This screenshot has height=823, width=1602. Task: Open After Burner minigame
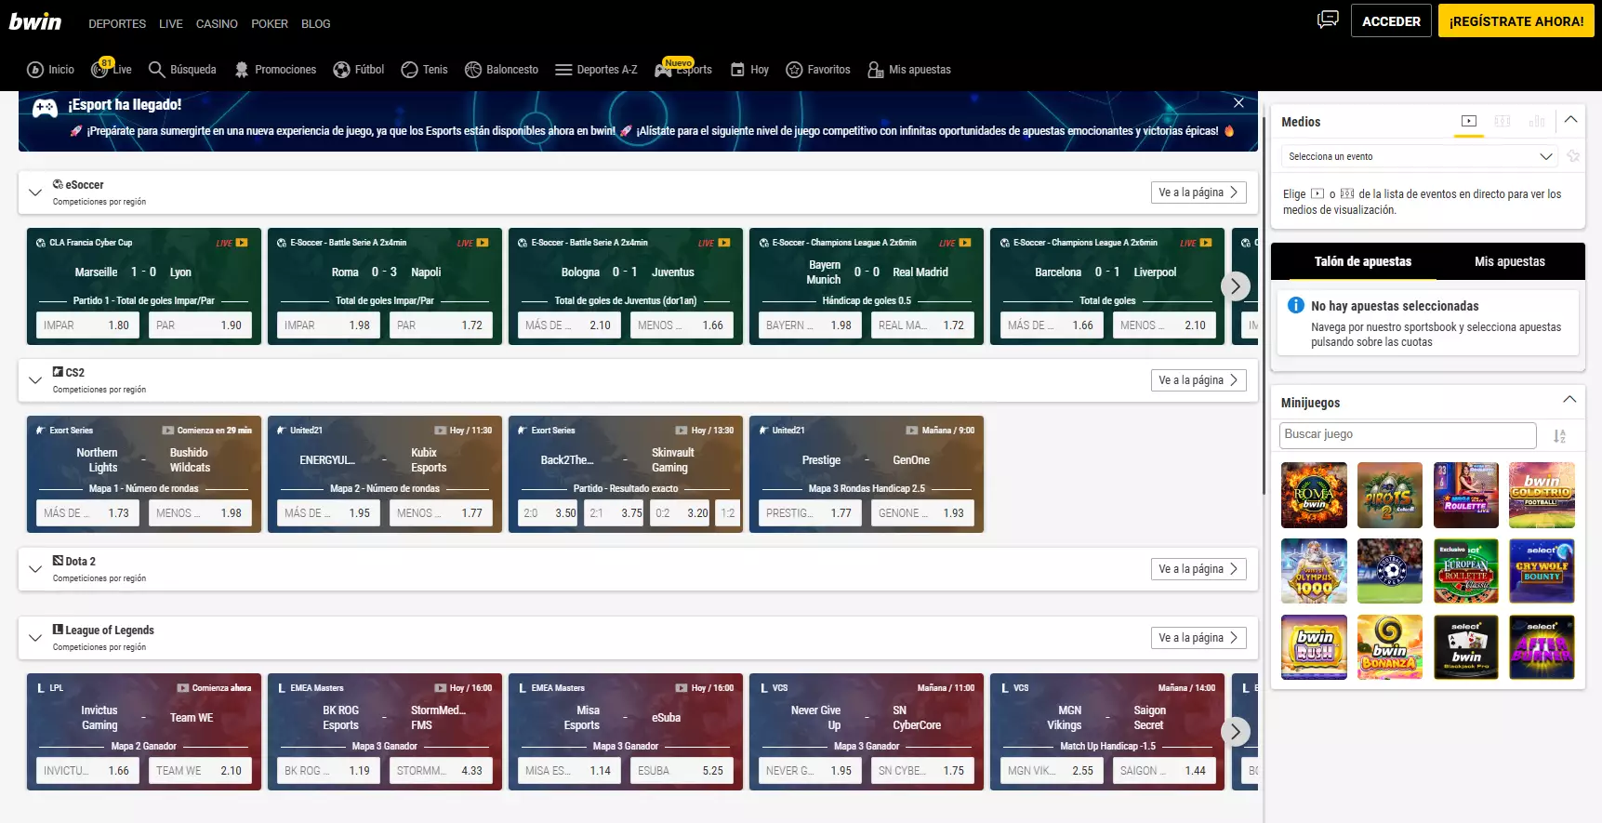pos(1542,647)
